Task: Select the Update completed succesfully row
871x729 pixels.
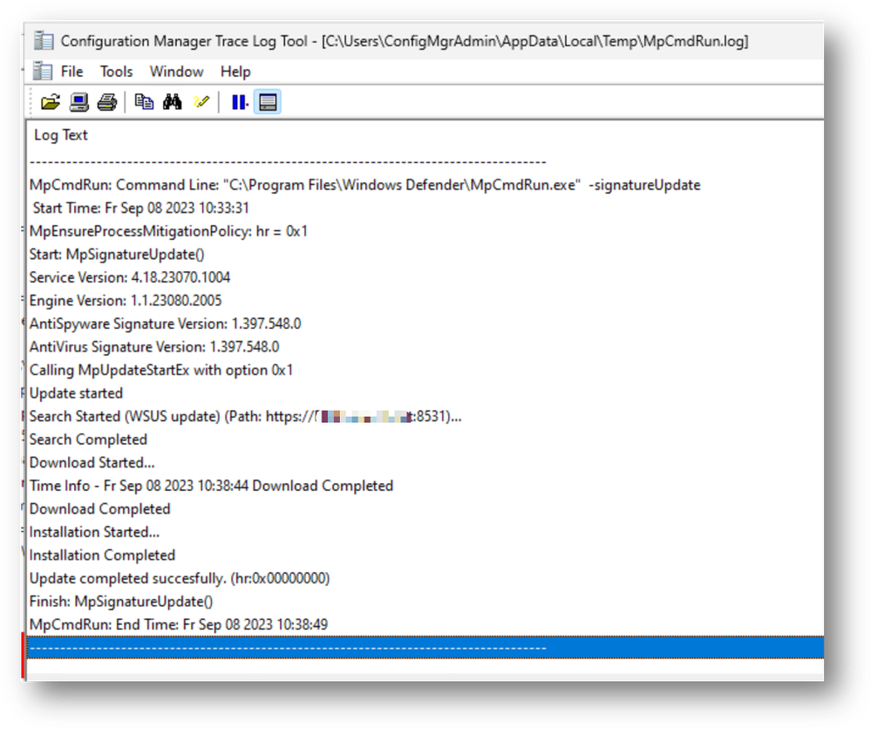Action: 425,578
